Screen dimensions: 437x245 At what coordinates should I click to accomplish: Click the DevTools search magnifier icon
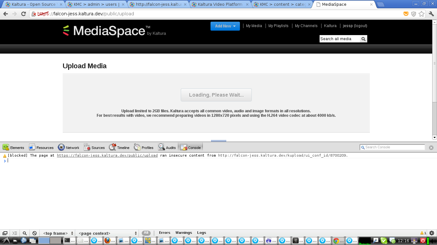[25, 233]
